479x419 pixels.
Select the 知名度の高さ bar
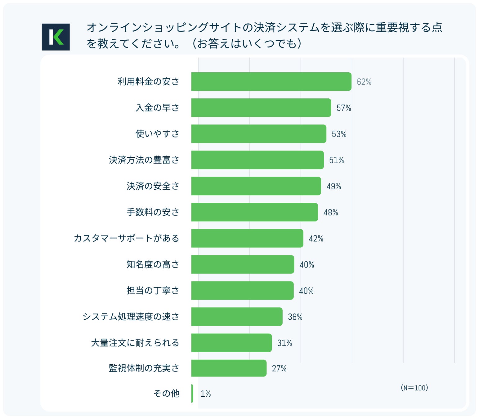[243, 264]
